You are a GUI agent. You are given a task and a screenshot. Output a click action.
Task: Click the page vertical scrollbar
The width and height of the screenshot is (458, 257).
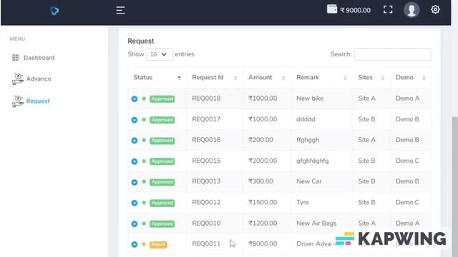tap(454, 186)
